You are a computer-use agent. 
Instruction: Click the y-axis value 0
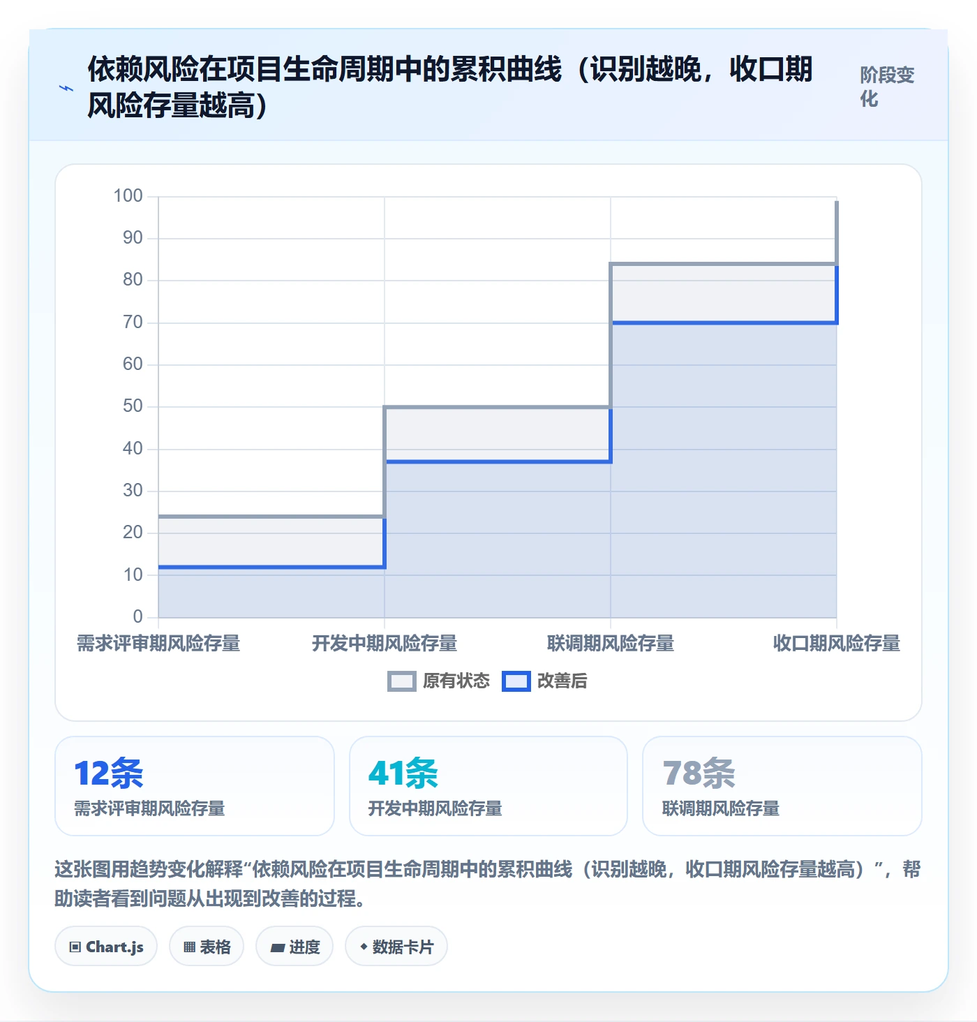point(138,617)
